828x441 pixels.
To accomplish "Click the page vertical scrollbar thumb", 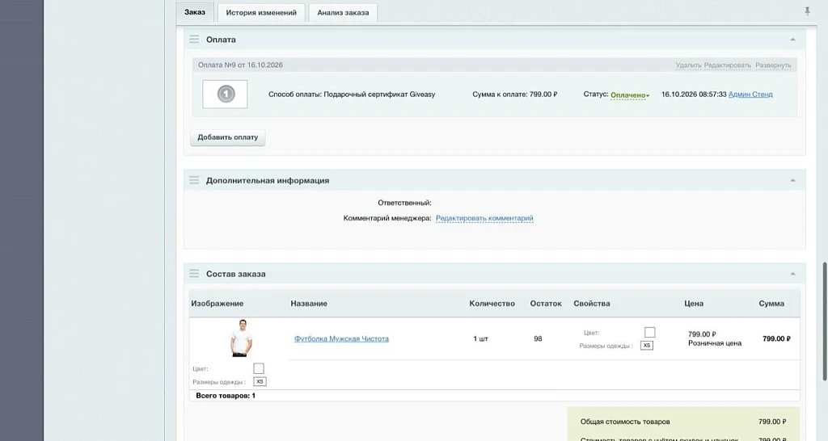I will click(x=824, y=321).
